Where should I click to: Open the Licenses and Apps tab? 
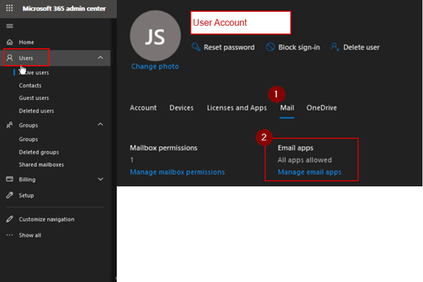(237, 108)
